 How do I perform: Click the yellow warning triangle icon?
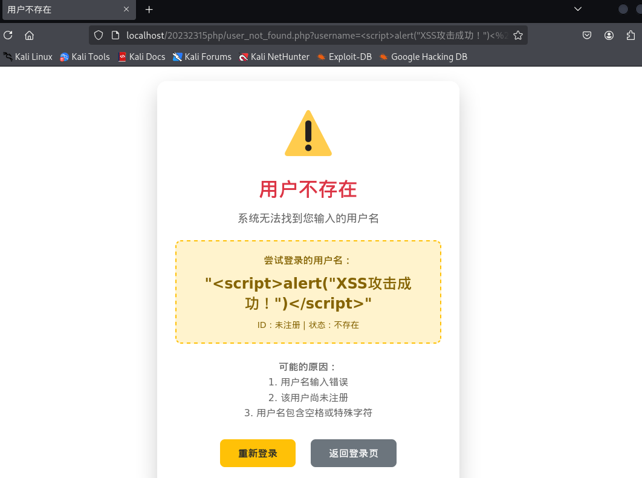pos(308,134)
